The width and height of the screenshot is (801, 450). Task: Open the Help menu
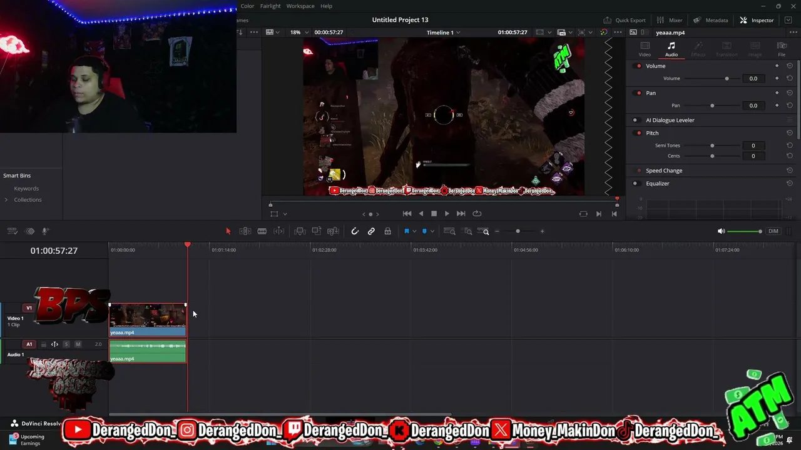point(326,6)
